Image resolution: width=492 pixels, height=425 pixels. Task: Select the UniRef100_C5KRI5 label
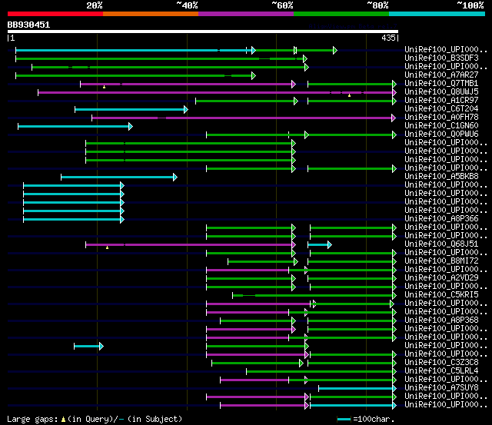point(441,295)
